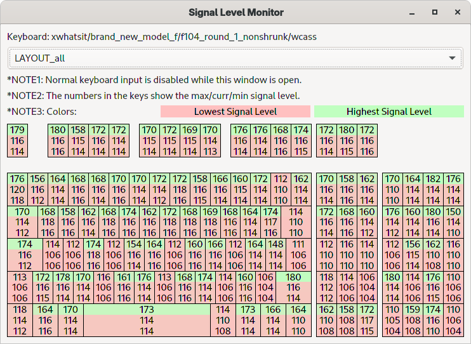Select the standalone key showing 179/116/114
Viewport: 471px width, 344px height.
(17, 141)
